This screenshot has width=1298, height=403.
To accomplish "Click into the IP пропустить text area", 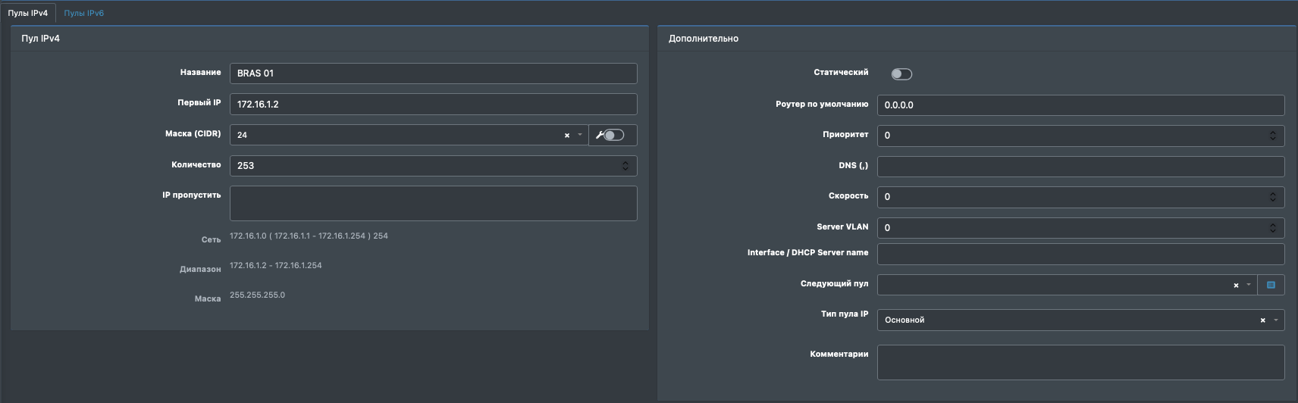I will click(433, 203).
